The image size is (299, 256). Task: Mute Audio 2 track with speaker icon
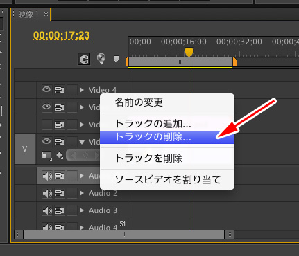click(x=47, y=193)
